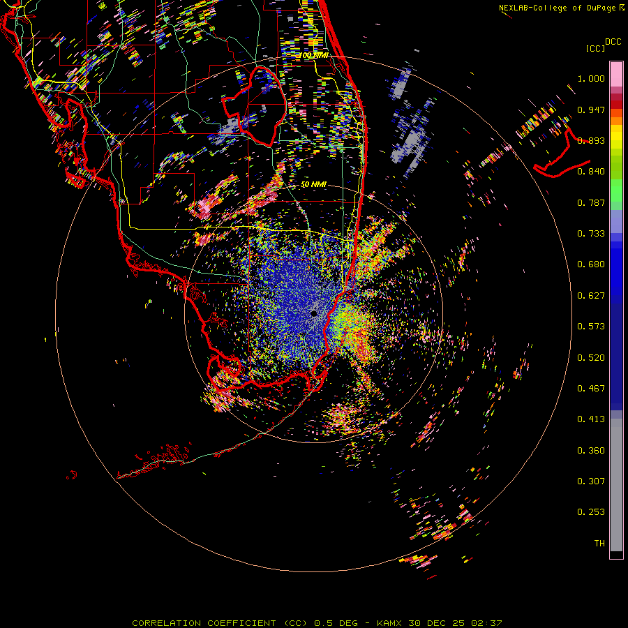Select the 0.840 scale value

[591, 172]
